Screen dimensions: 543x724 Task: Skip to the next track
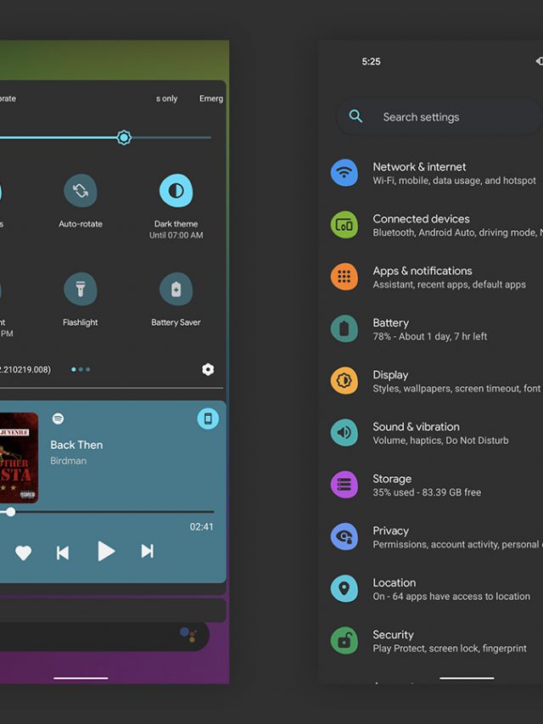[147, 552]
